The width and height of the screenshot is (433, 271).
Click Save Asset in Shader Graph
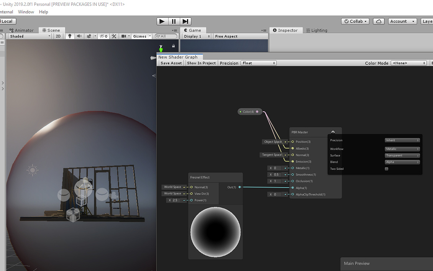171,63
